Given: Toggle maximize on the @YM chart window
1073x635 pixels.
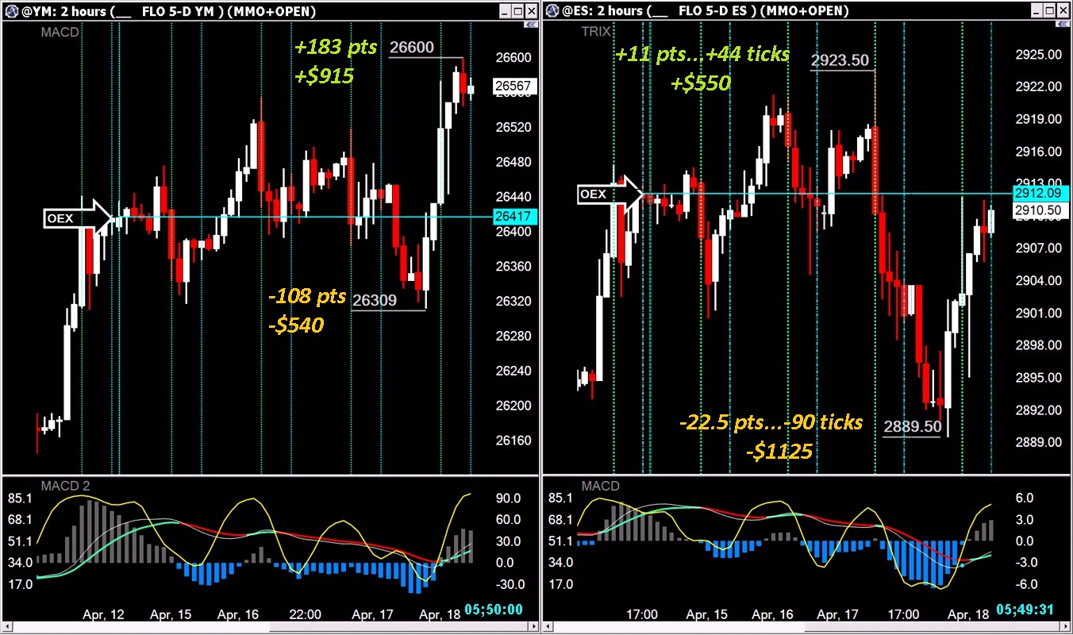Looking at the screenshot, I should pos(518,11).
